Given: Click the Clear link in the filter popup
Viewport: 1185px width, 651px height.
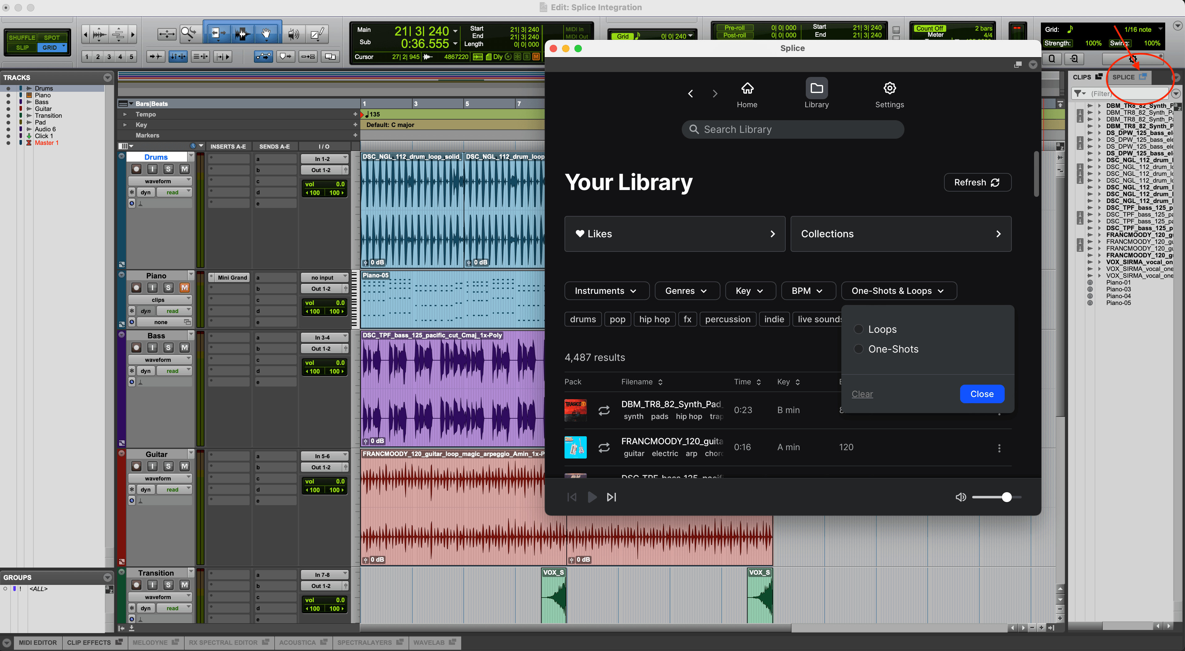Looking at the screenshot, I should [862, 394].
